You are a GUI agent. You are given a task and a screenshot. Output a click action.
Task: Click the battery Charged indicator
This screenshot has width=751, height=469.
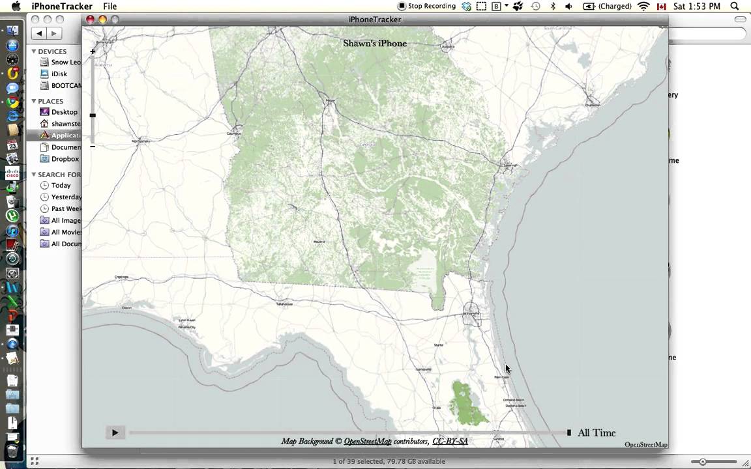(x=607, y=7)
